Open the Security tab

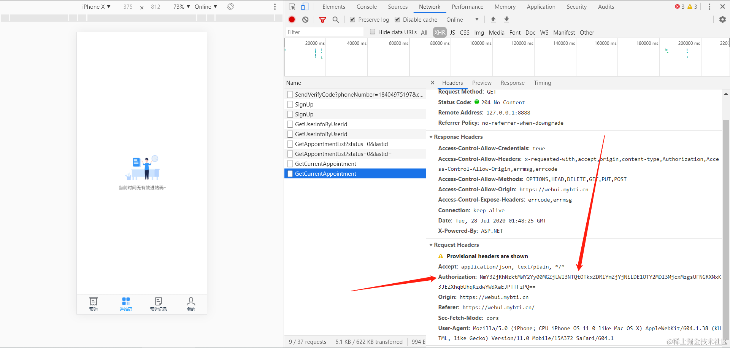point(576,6)
